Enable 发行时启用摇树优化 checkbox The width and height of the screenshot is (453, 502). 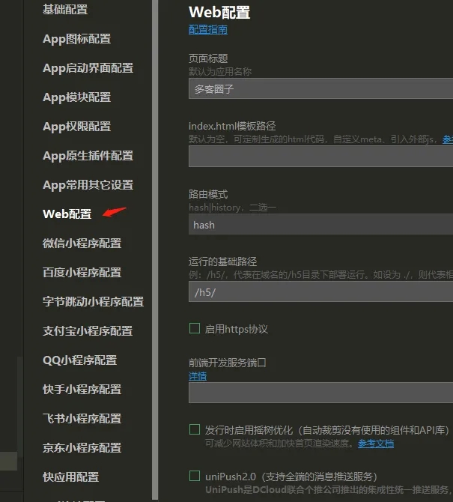click(195, 429)
